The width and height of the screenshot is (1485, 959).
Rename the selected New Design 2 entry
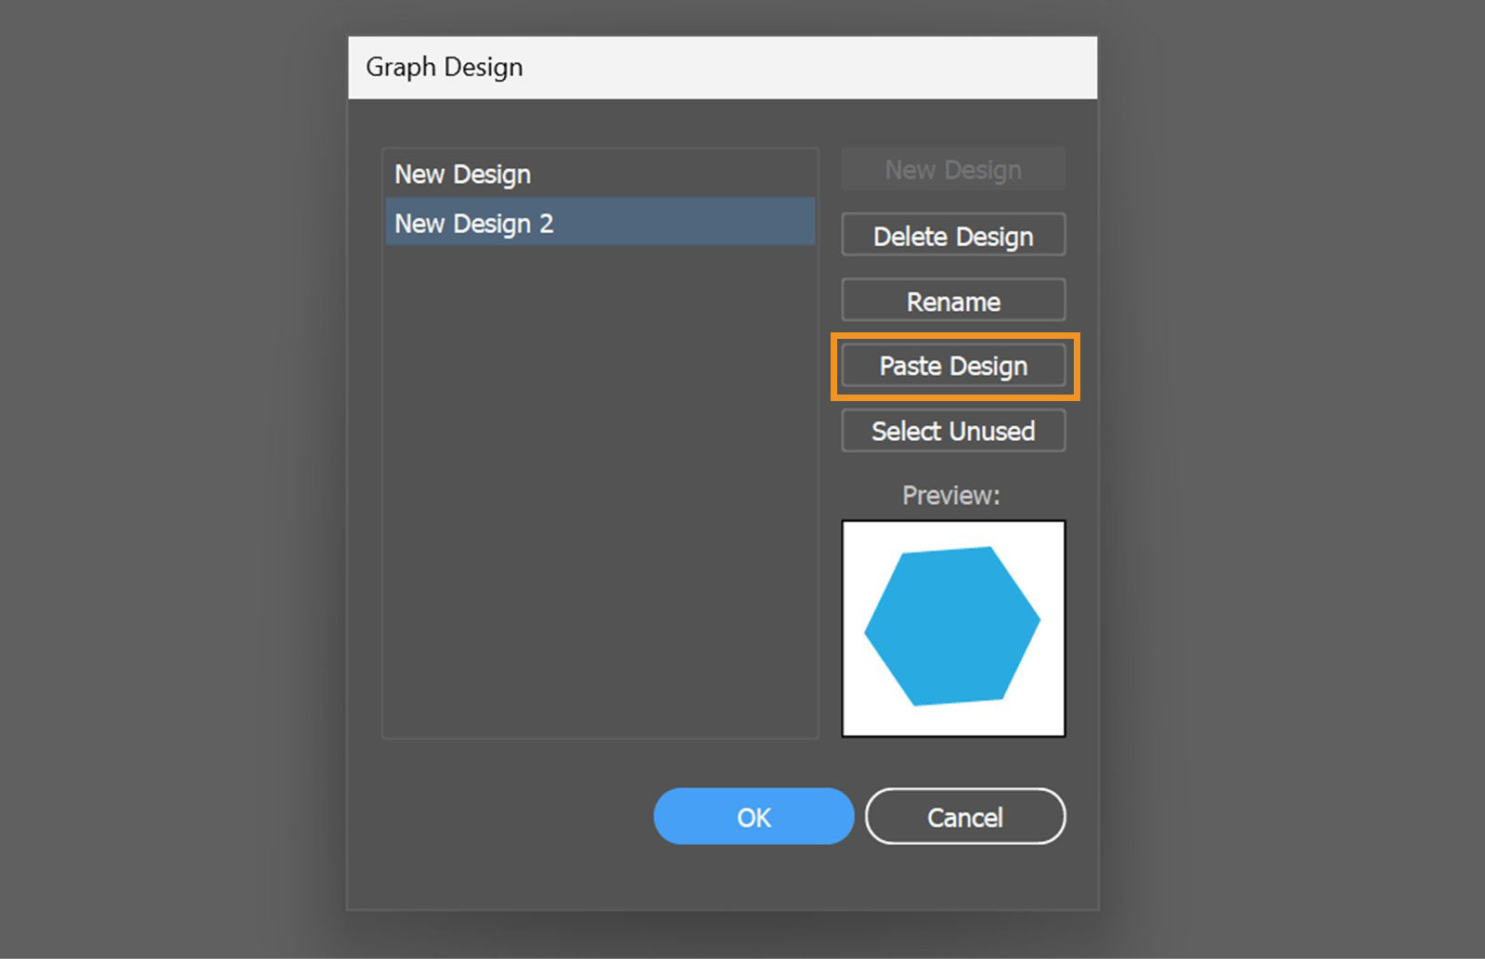(x=952, y=300)
